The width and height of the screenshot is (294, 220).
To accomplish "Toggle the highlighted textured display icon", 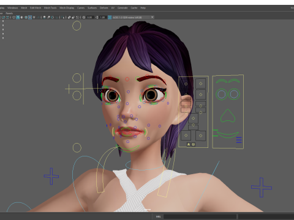I will click(x=30, y=17).
